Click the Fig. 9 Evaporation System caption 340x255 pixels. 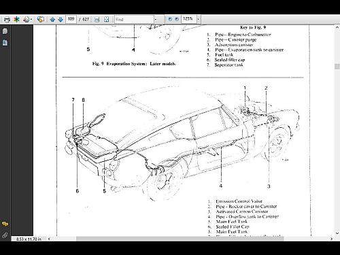(x=134, y=64)
